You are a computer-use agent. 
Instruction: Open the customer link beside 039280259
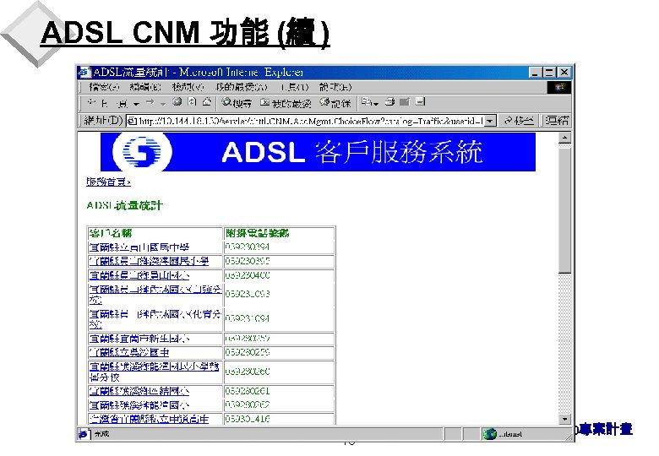129,352
